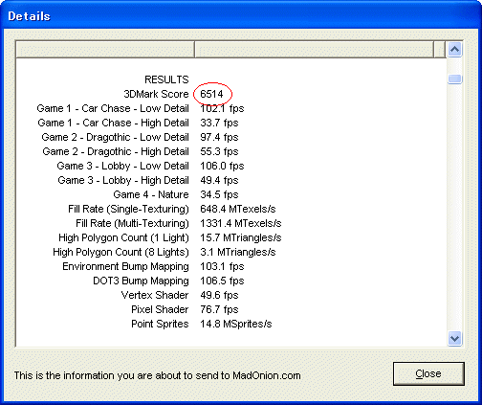Click the scroll up arrow button
Image resolution: width=482 pixels, height=405 pixels.
click(454, 50)
